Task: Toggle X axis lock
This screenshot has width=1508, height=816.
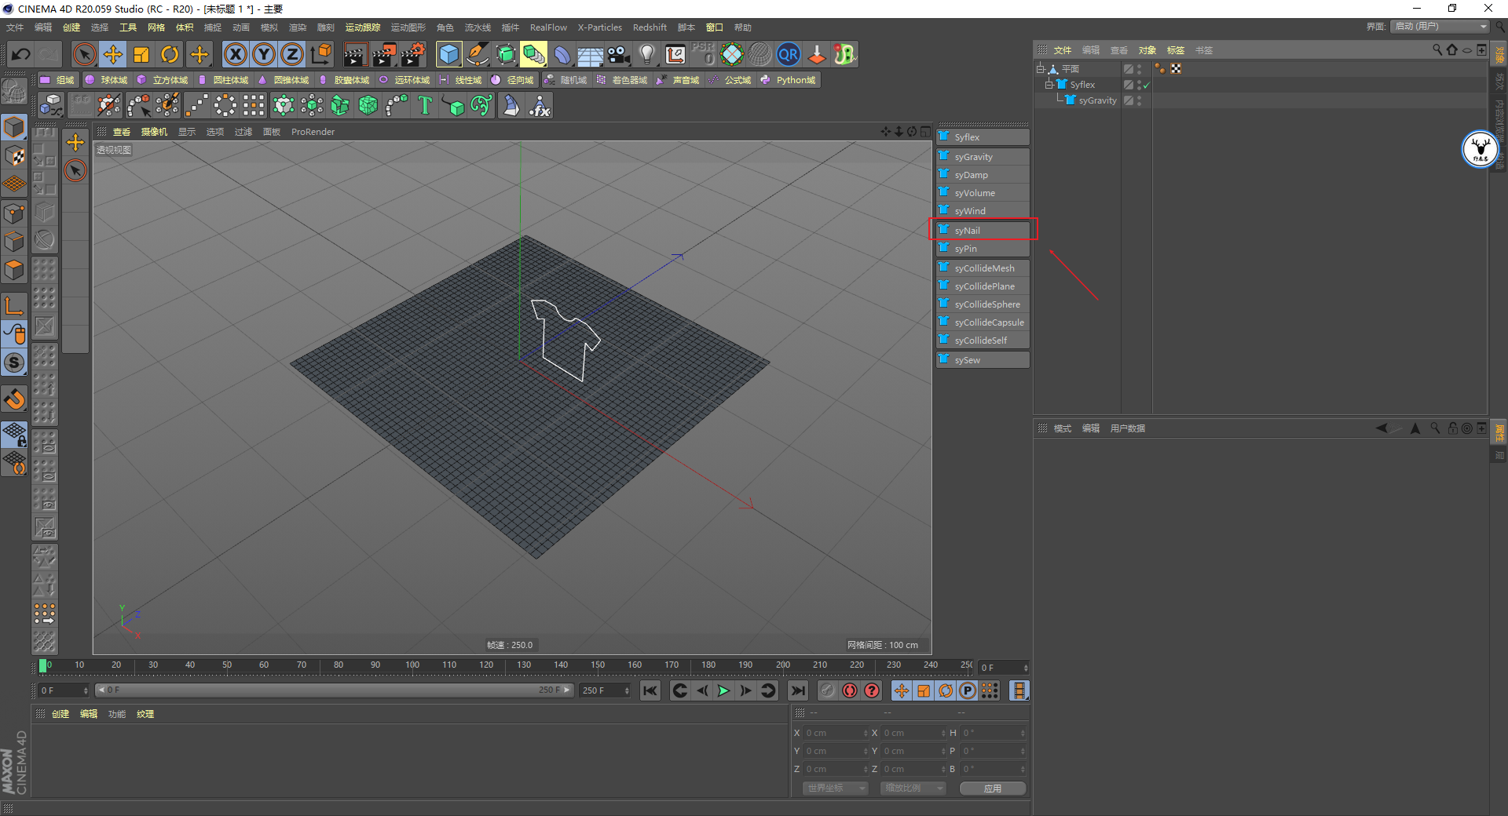Action: [x=235, y=55]
